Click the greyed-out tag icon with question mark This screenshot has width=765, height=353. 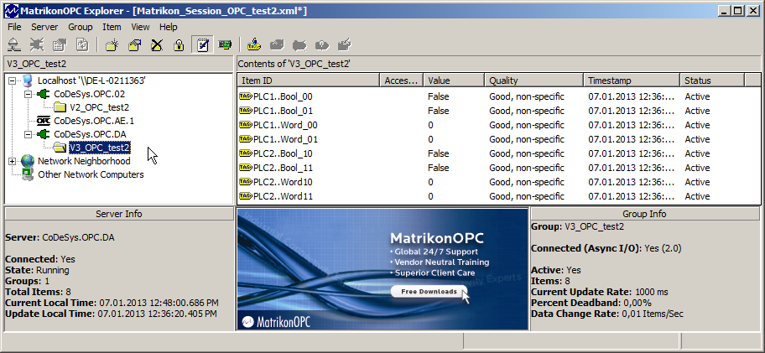pos(321,45)
